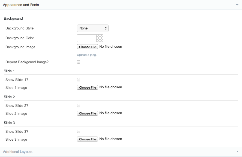Click the 'Repeat Backgound Image?' label
This screenshot has width=242, height=157.
pos(27,62)
